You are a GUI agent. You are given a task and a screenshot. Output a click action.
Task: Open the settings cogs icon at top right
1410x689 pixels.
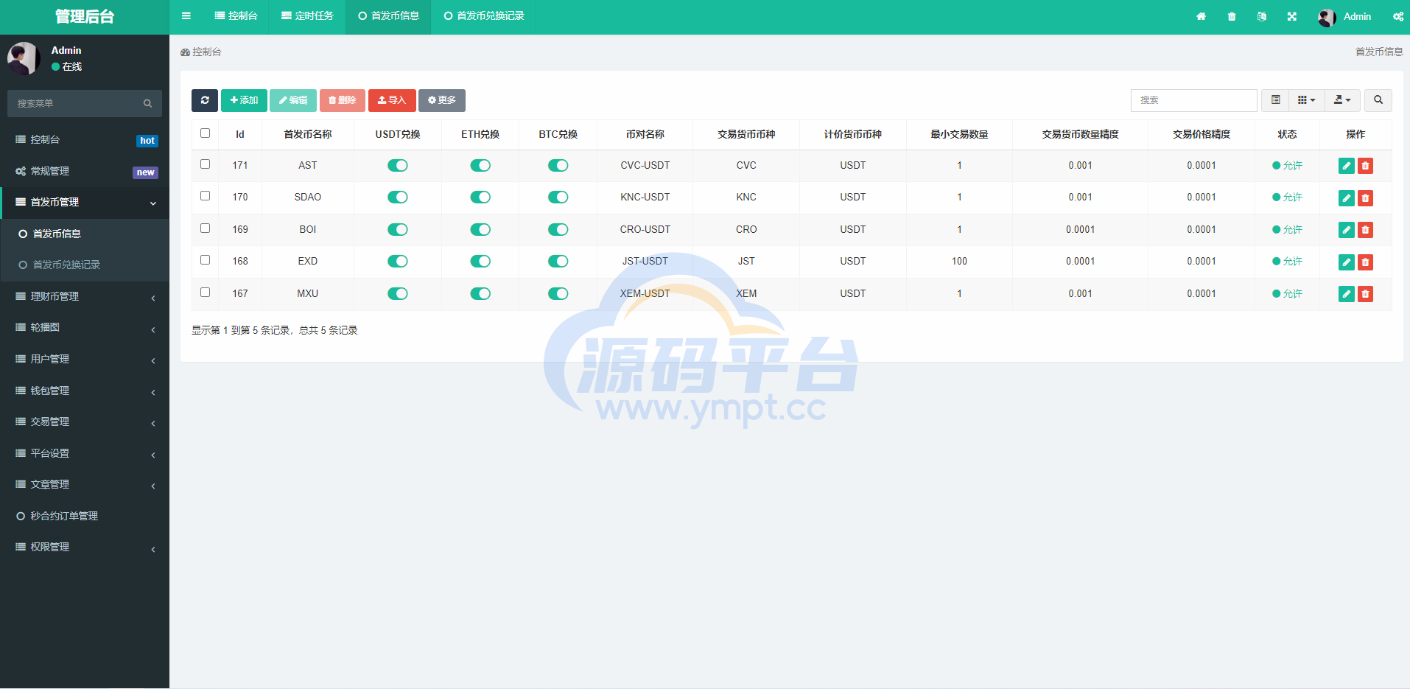pyautogui.click(x=1397, y=16)
